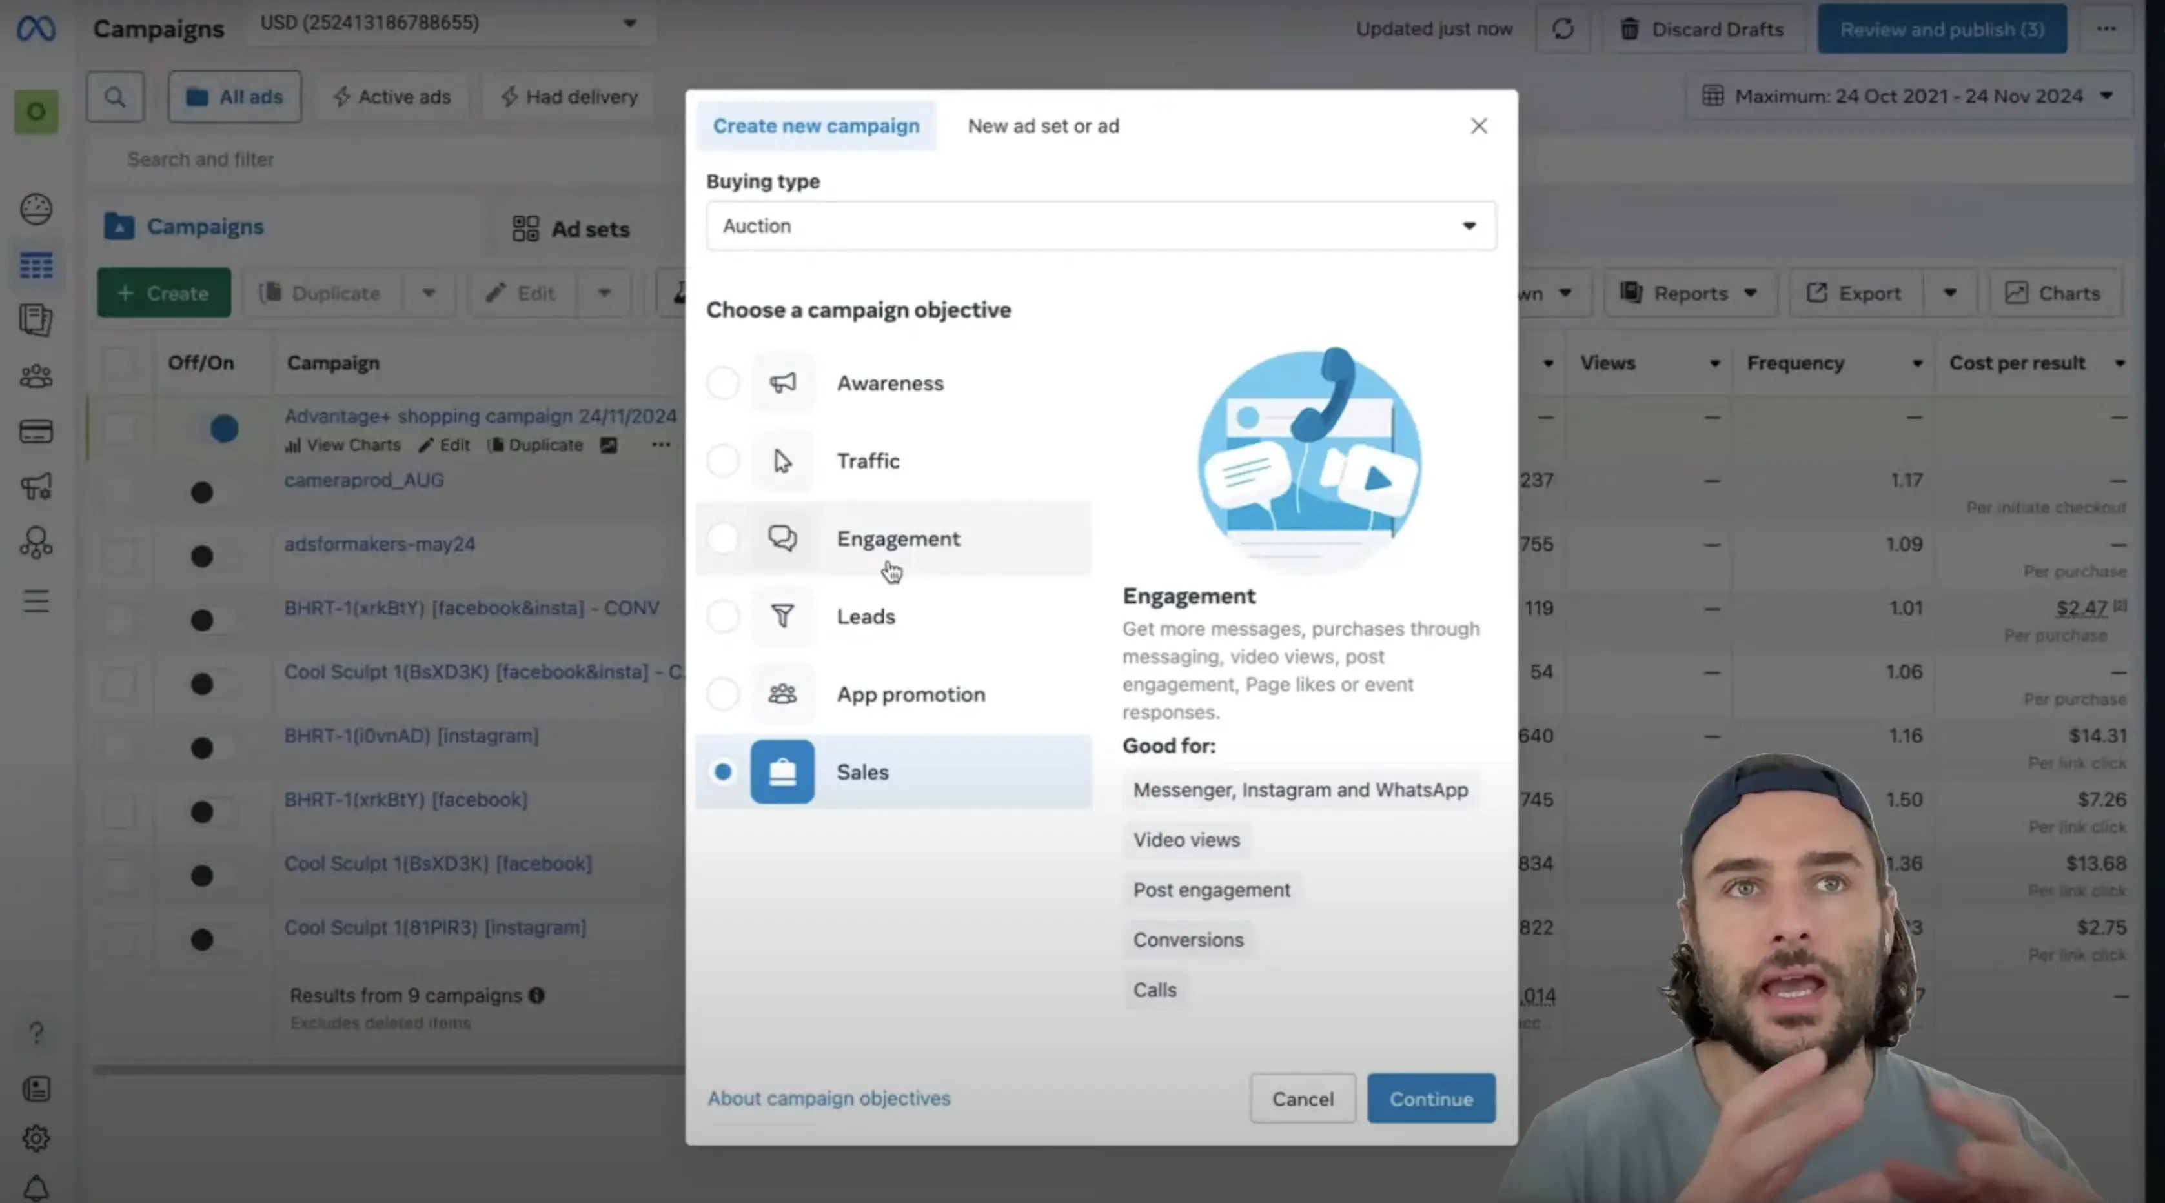This screenshot has height=1203, width=2165.
Task: Select the Awareness objective radio button
Action: point(723,383)
